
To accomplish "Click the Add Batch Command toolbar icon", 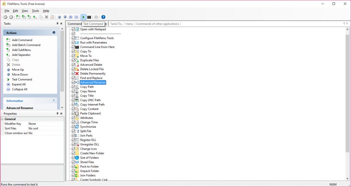I will (x=24, y=17).
